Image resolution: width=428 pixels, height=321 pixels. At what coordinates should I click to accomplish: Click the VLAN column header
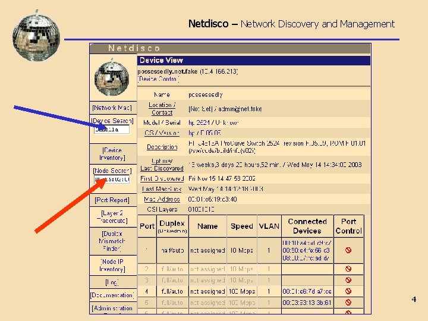pos(269,226)
